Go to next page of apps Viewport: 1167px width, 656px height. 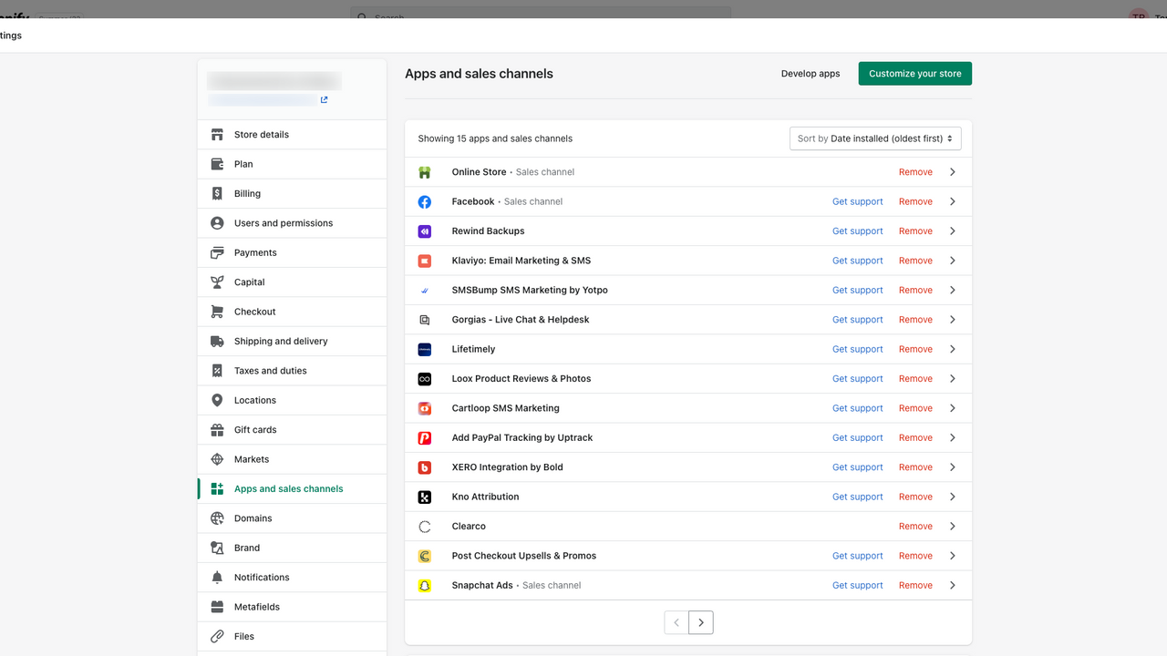click(701, 622)
